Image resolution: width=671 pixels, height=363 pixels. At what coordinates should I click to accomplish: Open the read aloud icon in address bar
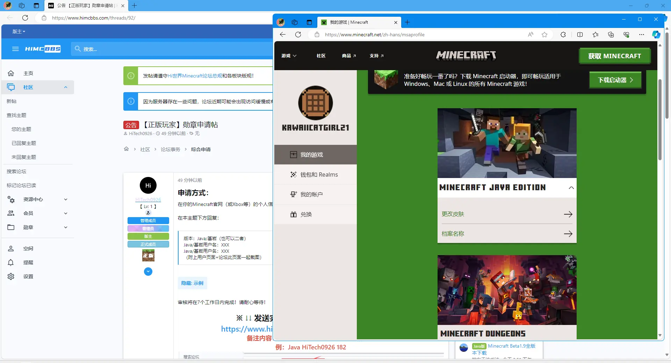pyautogui.click(x=531, y=35)
